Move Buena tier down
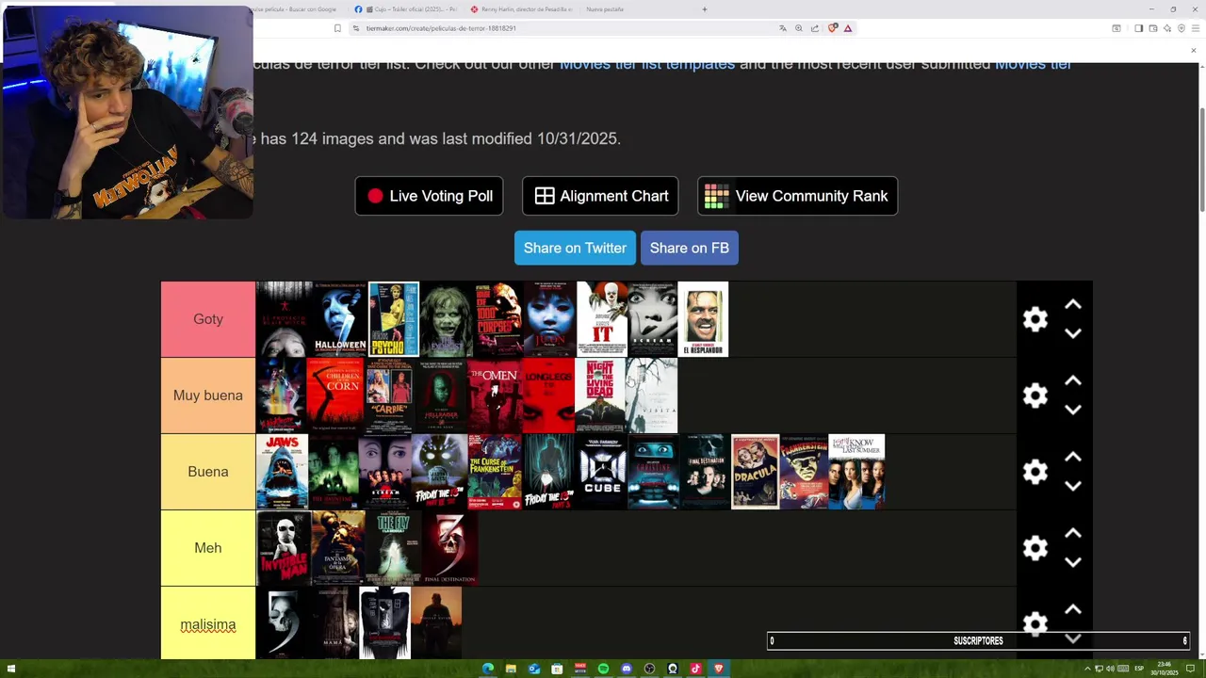 pyautogui.click(x=1072, y=486)
